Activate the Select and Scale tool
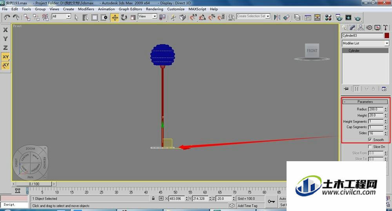This screenshot has height=211, width=392. pos(133,18)
